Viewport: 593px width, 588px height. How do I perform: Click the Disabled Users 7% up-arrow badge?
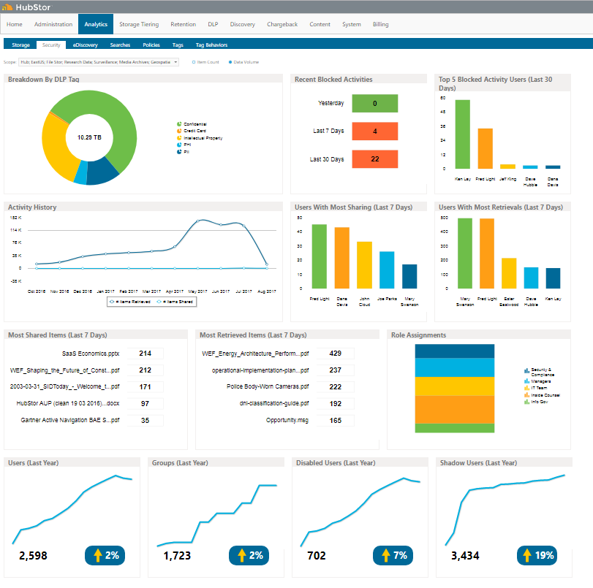pyautogui.click(x=393, y=555)
